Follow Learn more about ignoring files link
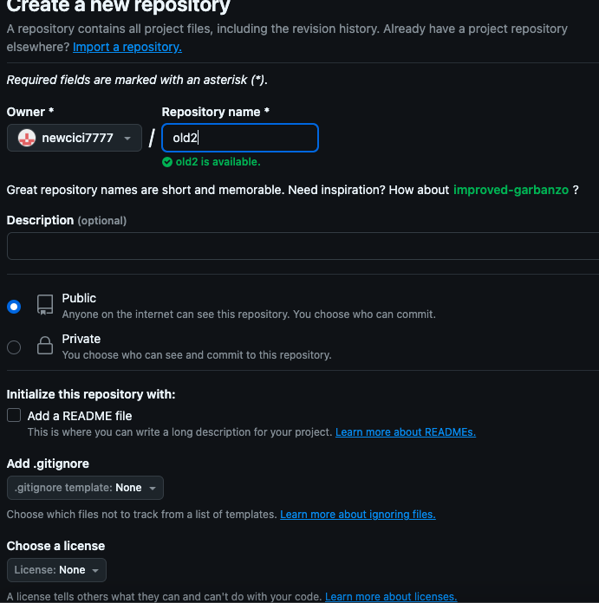 (357, 515)
